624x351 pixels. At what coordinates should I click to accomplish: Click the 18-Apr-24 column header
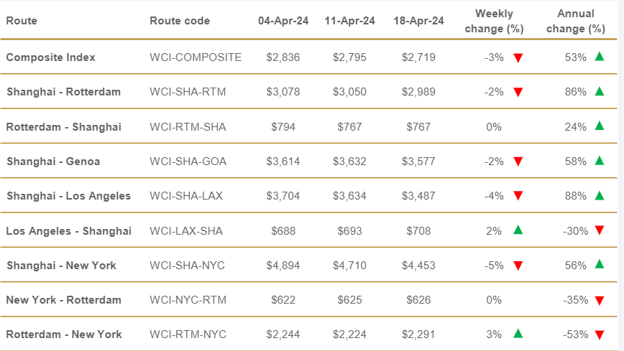click(418, 21)
